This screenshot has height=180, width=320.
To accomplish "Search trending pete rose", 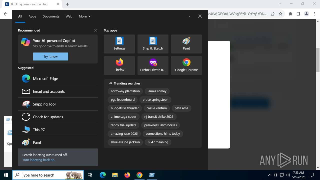I will (181, 108).
